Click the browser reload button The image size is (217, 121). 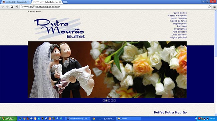tap(12, 7)
